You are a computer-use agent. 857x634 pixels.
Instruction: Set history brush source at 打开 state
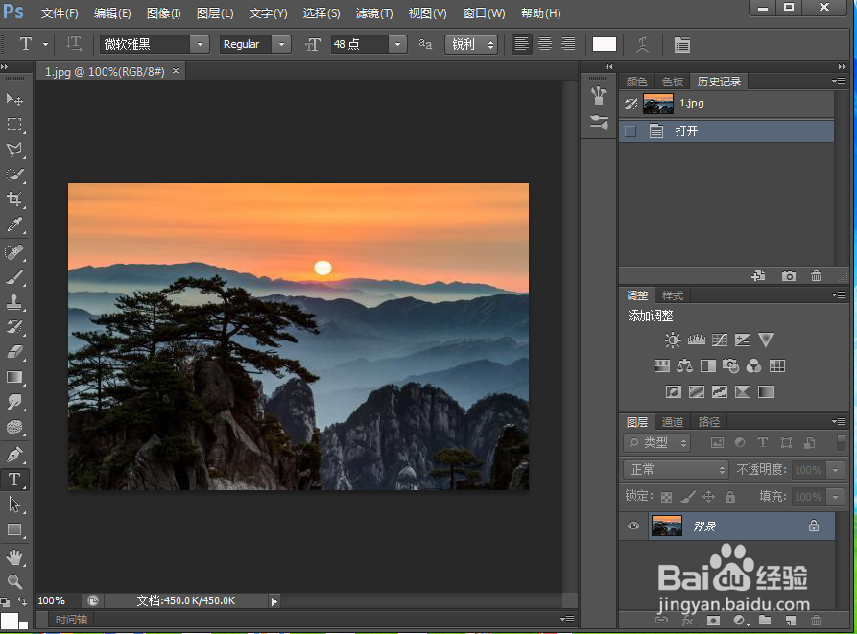[631, 131]
